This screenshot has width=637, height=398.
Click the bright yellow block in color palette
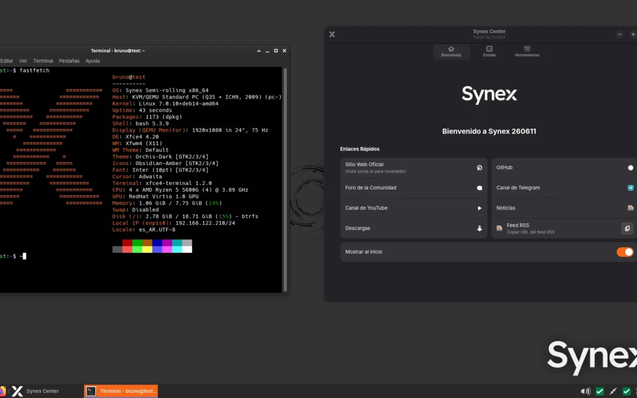[147, 249]
